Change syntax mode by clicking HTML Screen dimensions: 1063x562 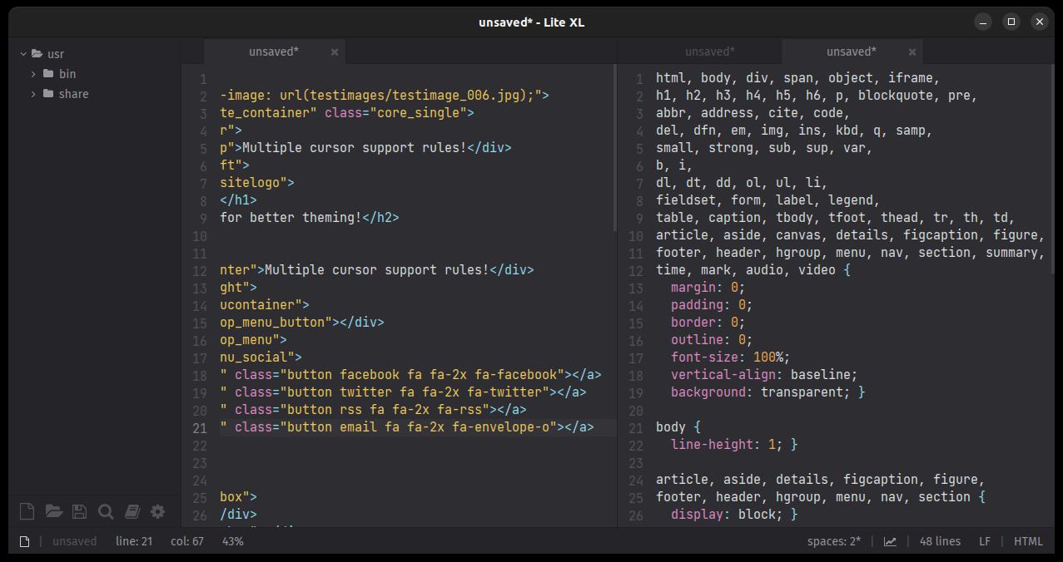(x=1030, y=540)
